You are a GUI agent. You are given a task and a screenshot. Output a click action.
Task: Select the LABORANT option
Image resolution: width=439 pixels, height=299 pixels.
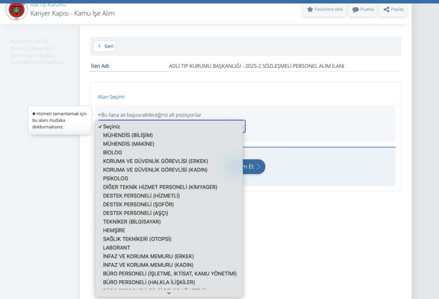point(116,248)
